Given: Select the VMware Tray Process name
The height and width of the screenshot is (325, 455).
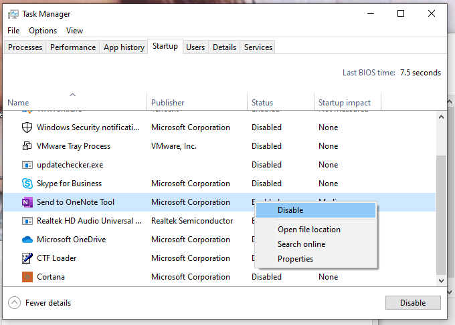Looking at the screenshot, I should click(74, 146).
